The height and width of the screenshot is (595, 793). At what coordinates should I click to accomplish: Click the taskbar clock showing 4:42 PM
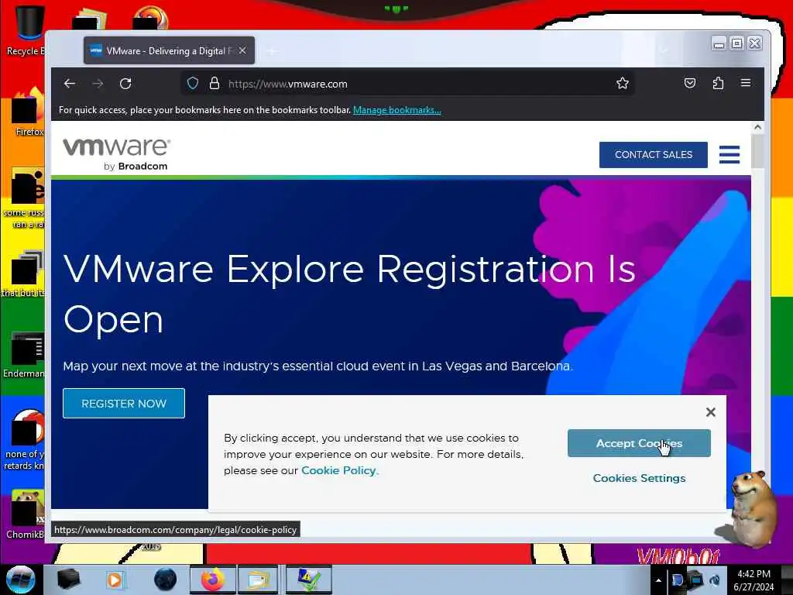click(x=754, y=580)
